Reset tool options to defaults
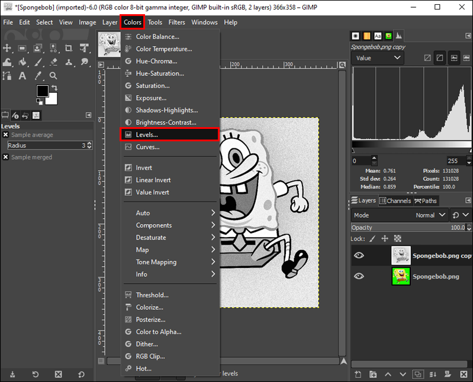473x382 pixels. click(81, 374)
